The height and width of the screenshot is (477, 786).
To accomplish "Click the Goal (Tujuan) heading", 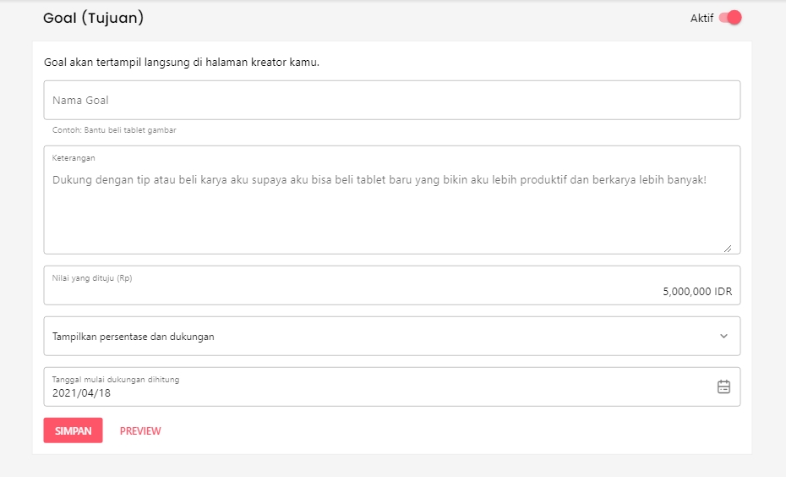I will tap(93, 18).
